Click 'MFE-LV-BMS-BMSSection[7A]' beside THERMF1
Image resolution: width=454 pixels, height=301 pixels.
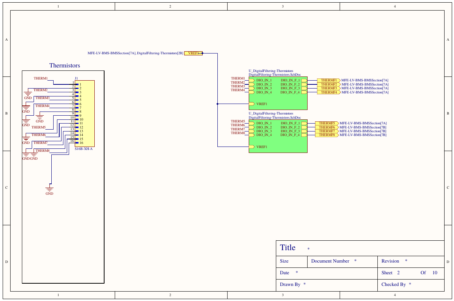tap(365, 80)
